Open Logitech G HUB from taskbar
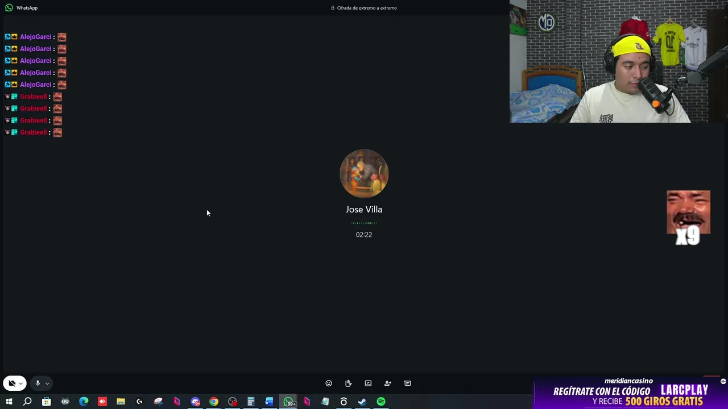 139,402
